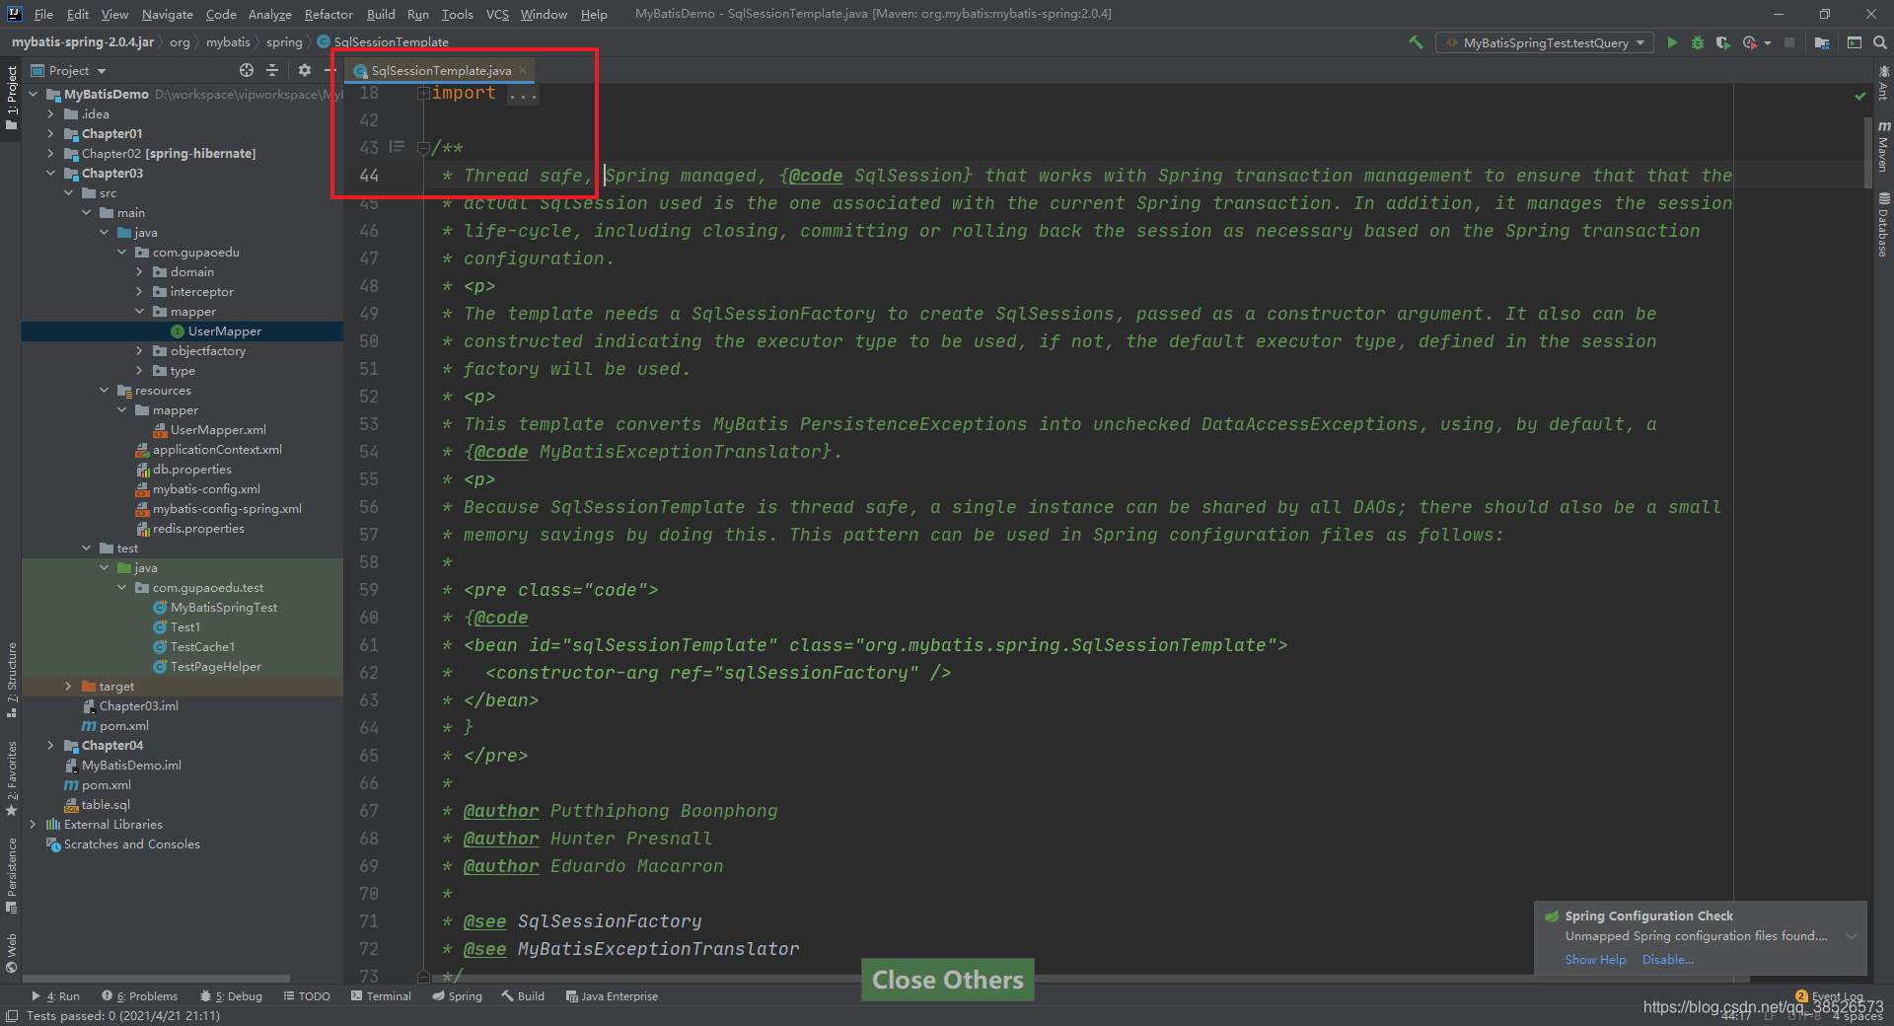Collapse the Chapter03 module node
The image size is (1894, 1026).
[50, 173]
